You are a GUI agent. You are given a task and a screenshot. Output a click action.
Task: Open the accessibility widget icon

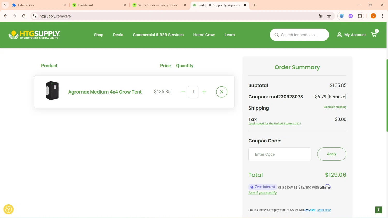[379, 210]
